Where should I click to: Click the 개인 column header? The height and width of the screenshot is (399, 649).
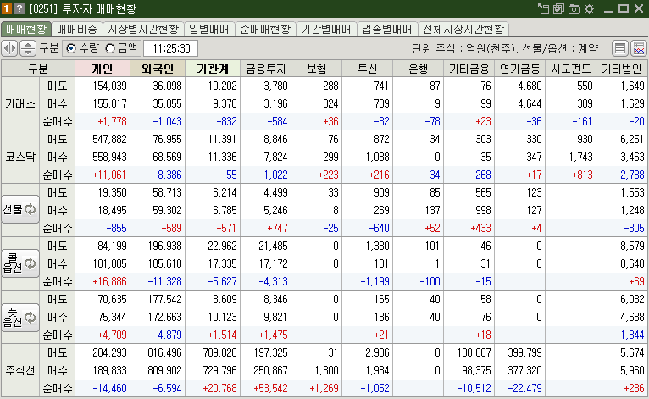[103, 69]
